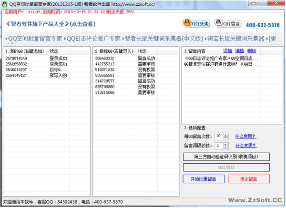Close the application window
The image size is (286, 208).
click(x=276, y=3)
